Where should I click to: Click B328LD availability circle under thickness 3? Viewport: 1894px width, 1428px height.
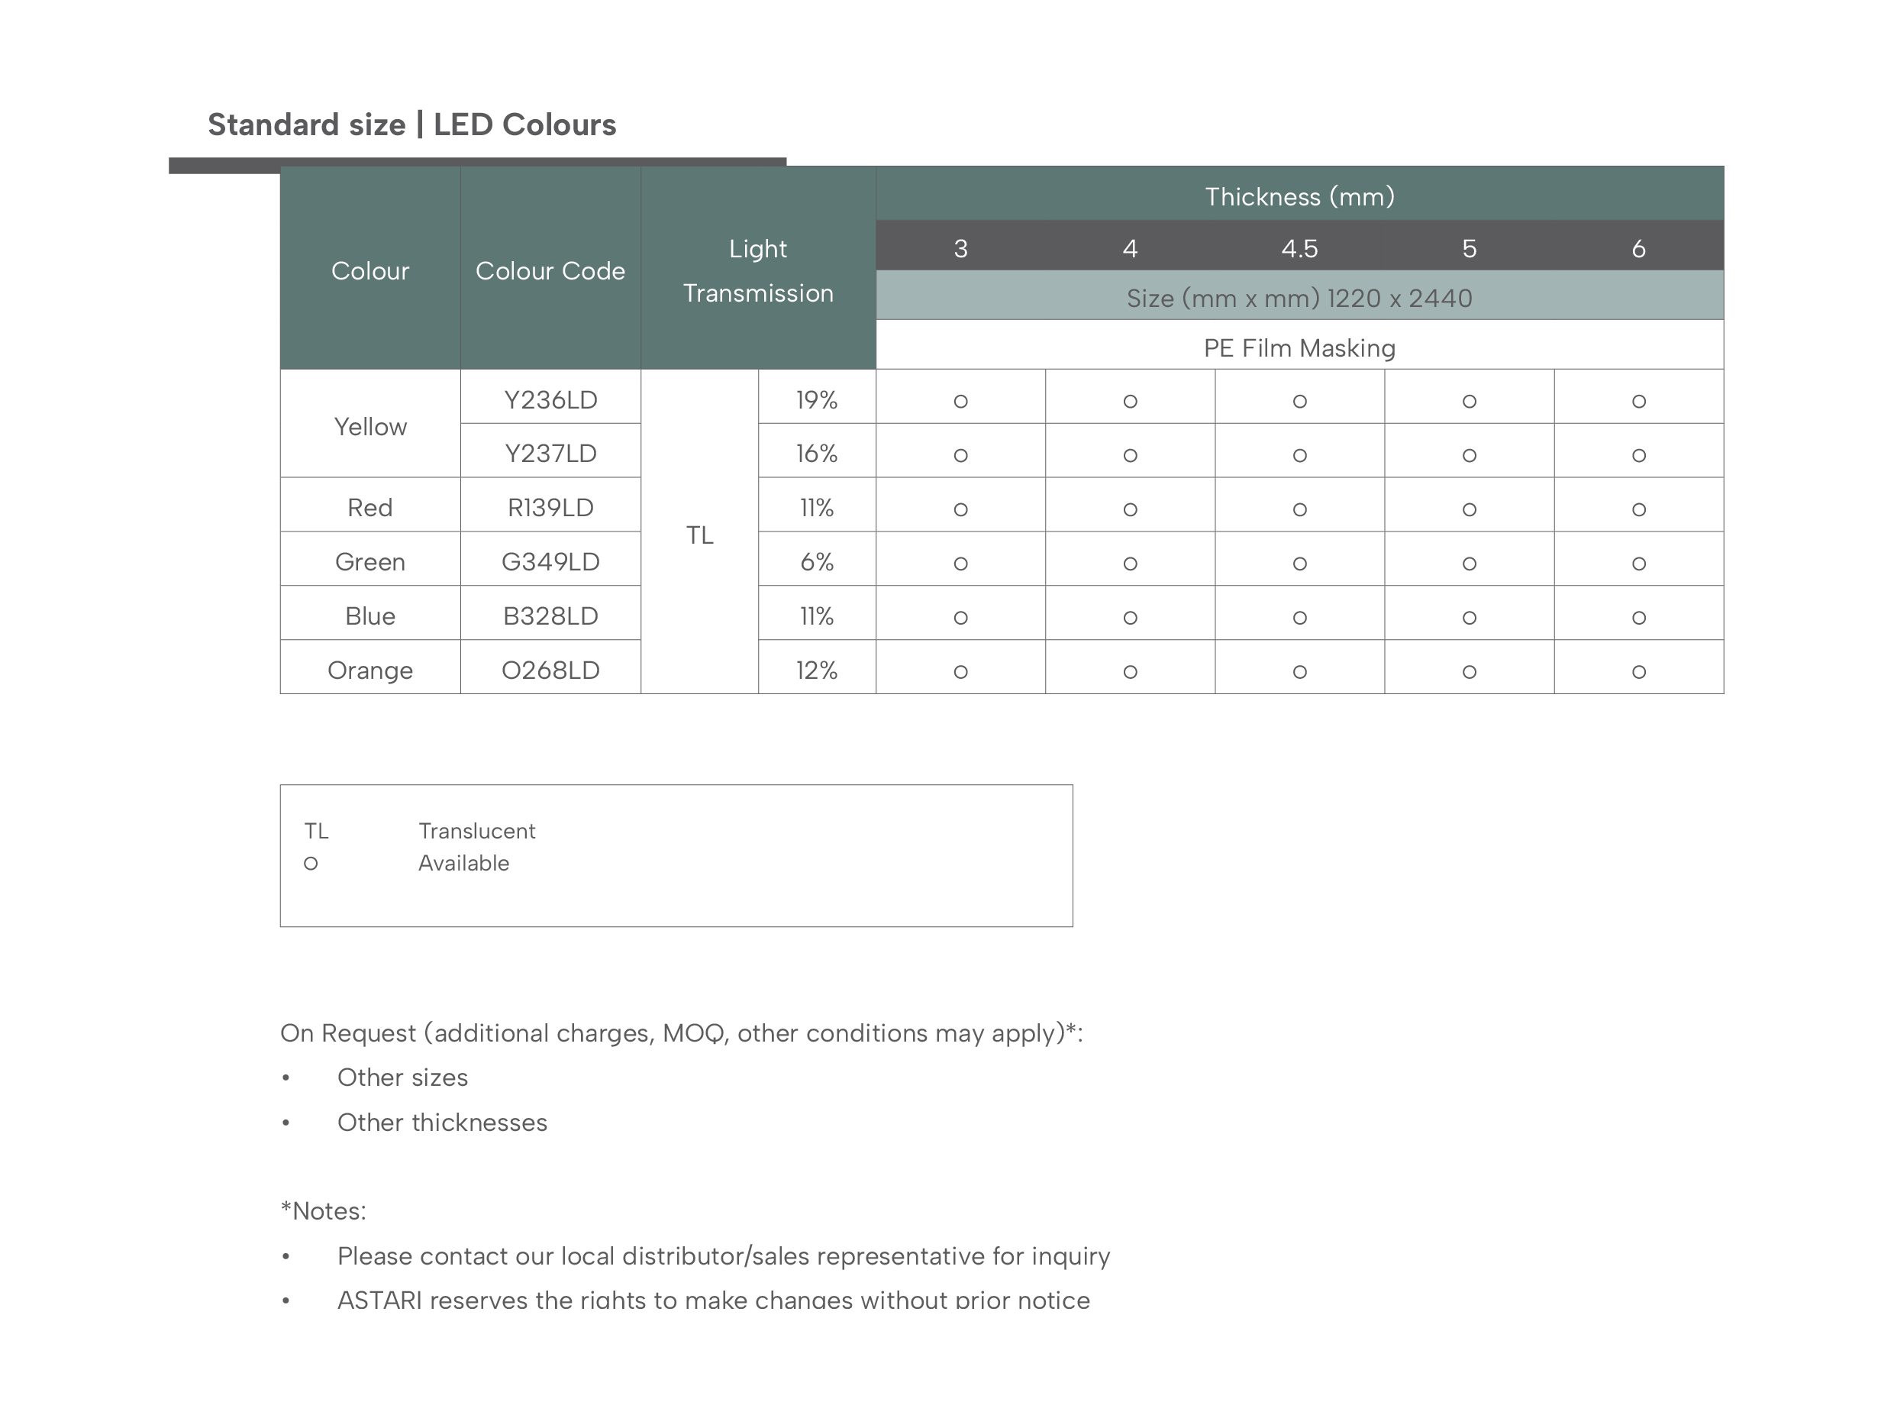(960, 617)
